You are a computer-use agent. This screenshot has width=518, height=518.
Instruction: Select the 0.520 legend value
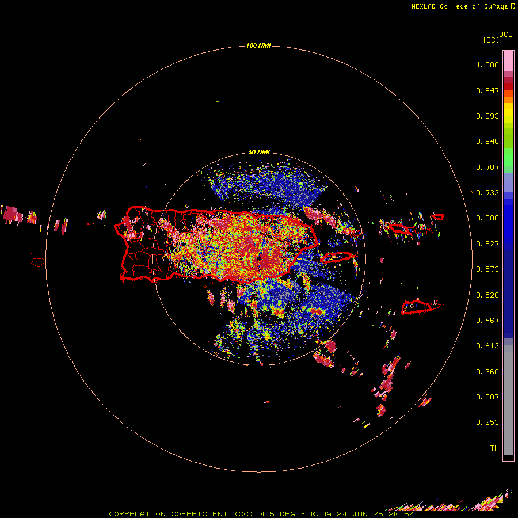click(x=487, y=295)
